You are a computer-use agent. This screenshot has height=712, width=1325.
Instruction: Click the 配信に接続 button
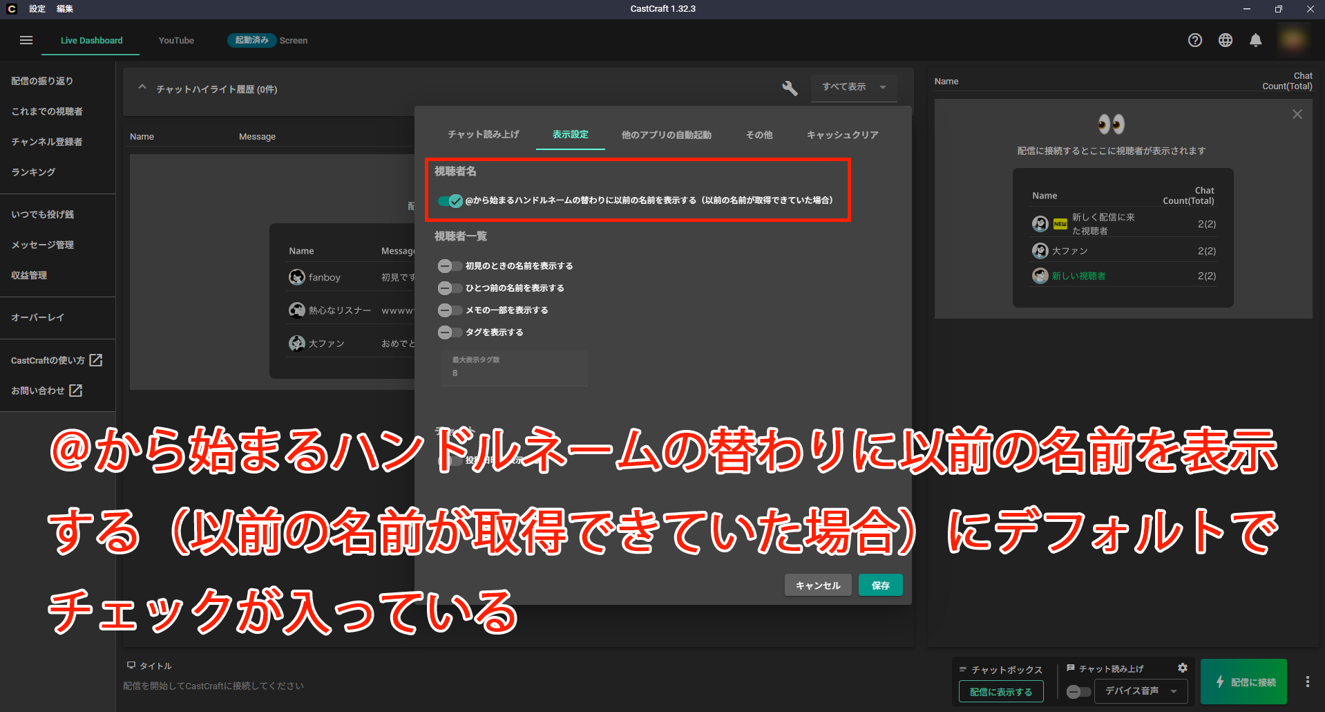(1243, 681)
